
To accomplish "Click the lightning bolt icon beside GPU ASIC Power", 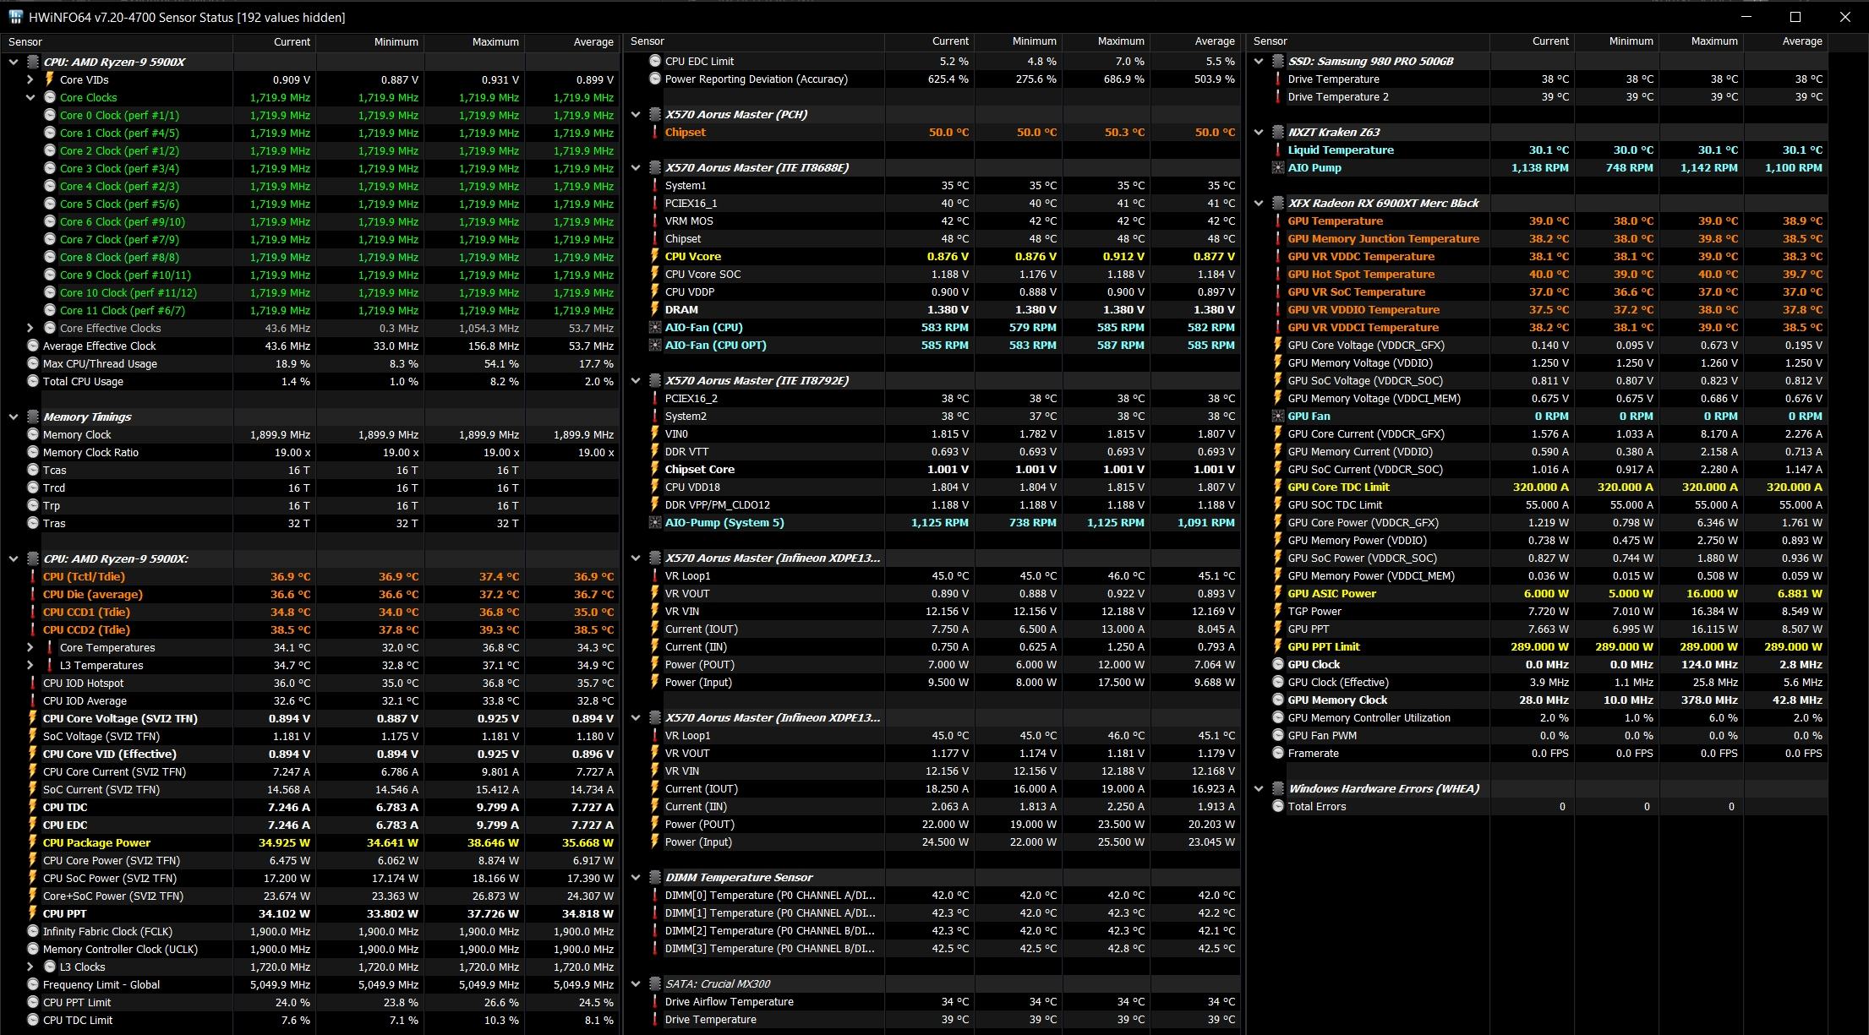I will tap(1277, 593).
